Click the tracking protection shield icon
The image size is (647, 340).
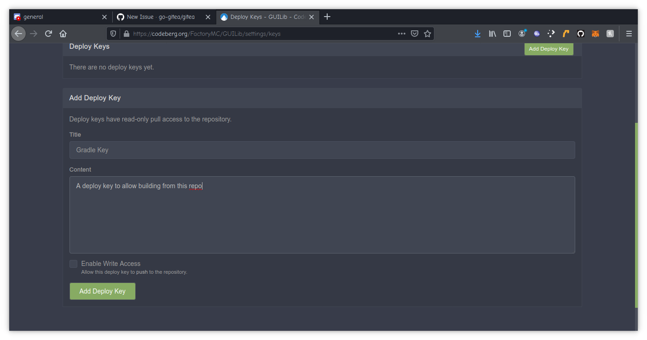[113, 33]
